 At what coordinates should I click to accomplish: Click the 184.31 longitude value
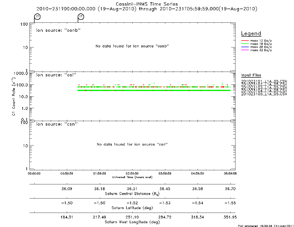click(x=67, y=217)
